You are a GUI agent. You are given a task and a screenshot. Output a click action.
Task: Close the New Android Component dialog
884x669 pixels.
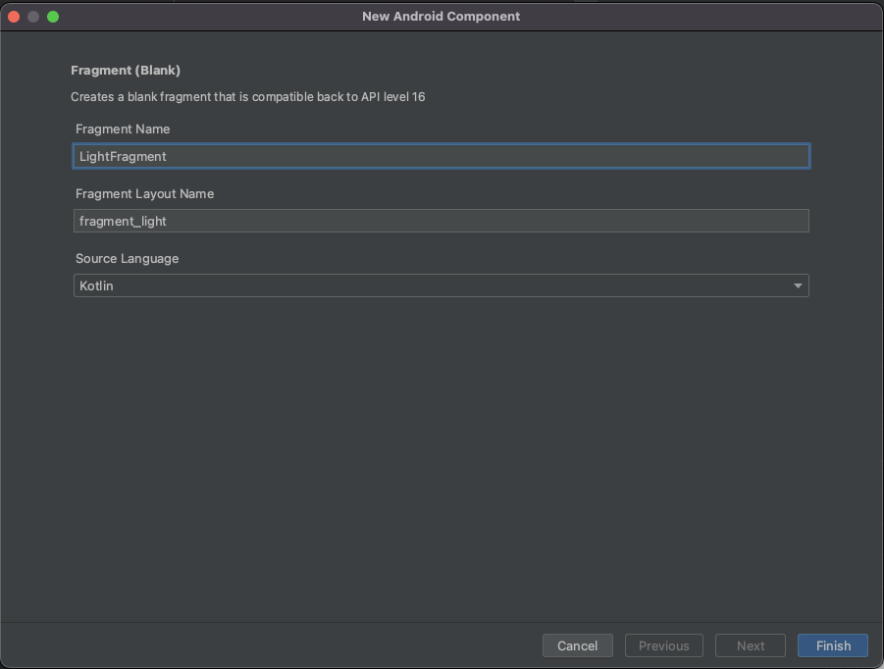tap(14, 17)
